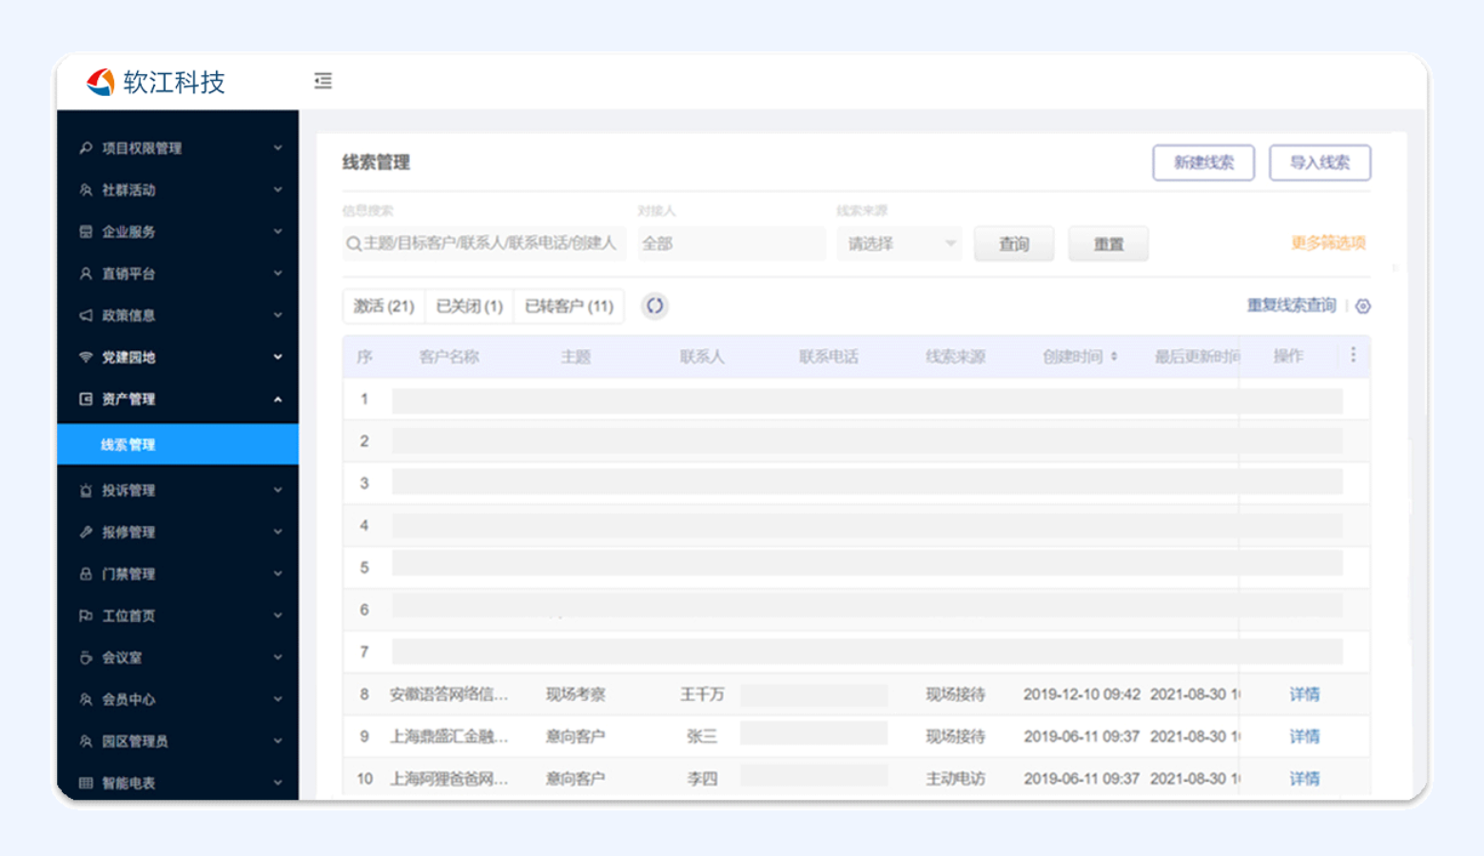
Task: Switch to the 已转客户 (11) tab
Action: [569, 306]
